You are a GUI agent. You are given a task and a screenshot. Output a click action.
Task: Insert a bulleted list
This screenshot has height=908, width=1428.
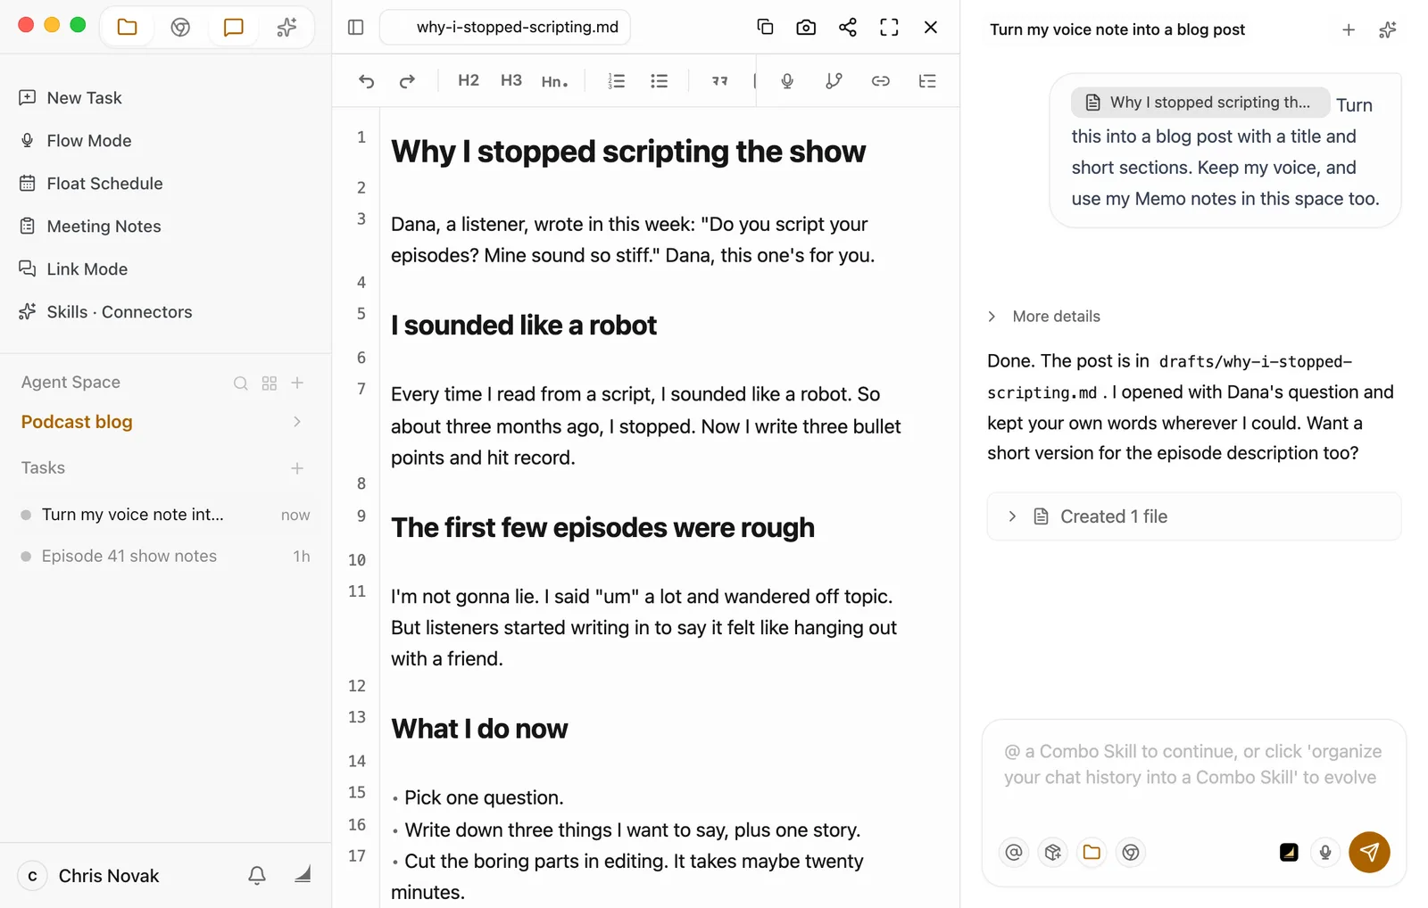click(660, 81)
